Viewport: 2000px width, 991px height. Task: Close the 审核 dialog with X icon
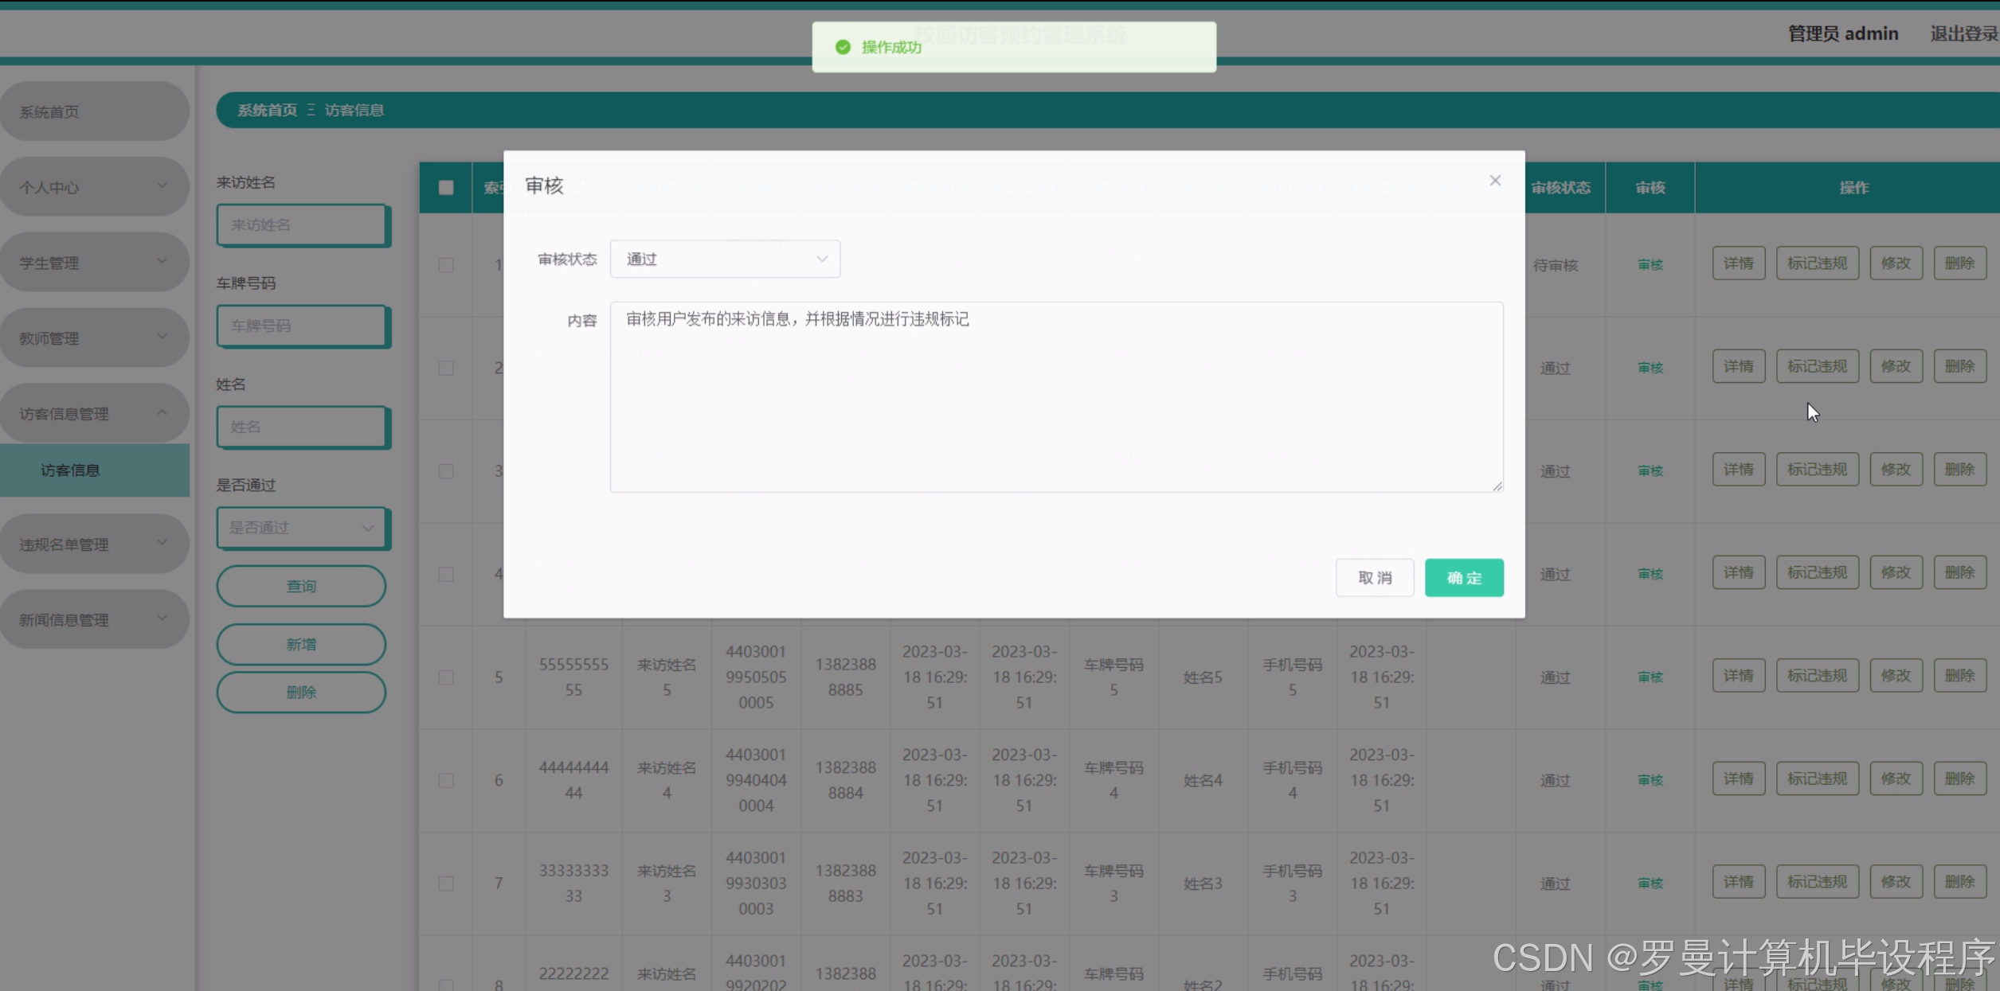point(1495,181)
